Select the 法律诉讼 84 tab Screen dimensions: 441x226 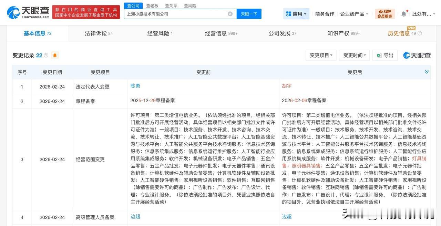click(x=99, y=33)
